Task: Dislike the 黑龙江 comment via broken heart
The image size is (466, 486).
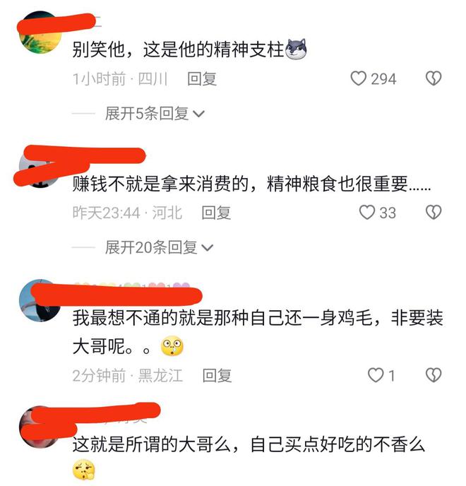Action: point(433,375)
